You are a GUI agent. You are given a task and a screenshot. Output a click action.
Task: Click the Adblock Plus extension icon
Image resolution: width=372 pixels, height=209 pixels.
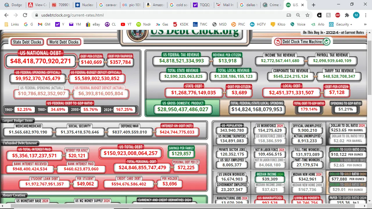click(x=338, y=15)
